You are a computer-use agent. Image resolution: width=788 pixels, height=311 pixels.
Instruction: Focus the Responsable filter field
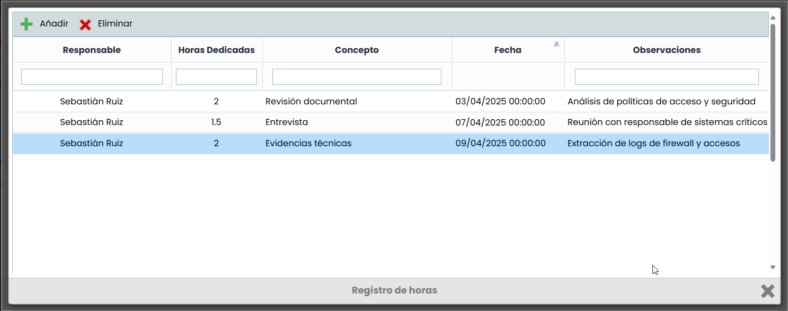tap(92, 77)
